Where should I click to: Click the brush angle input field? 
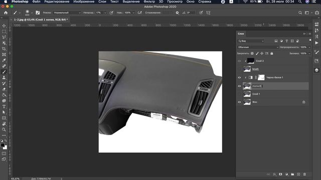tap(191, 12)
